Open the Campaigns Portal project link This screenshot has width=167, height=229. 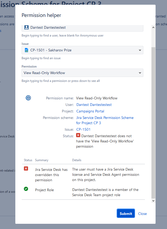pyautogui.click(x=90, y=111)
